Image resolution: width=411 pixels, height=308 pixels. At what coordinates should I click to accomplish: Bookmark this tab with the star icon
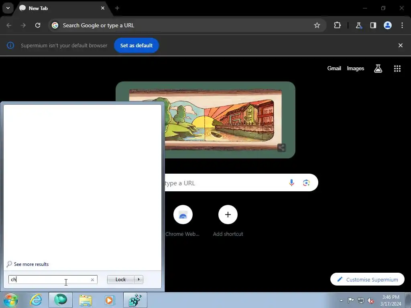tap(317, 25)
